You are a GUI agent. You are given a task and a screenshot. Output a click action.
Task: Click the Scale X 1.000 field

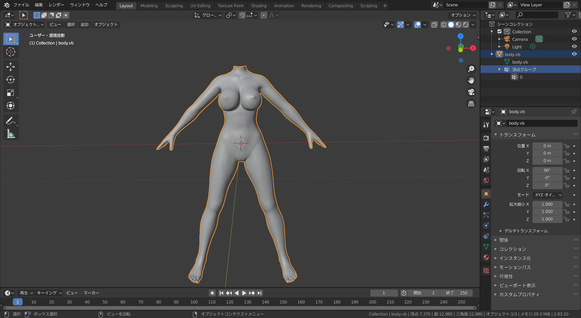(x=547, y=204)
